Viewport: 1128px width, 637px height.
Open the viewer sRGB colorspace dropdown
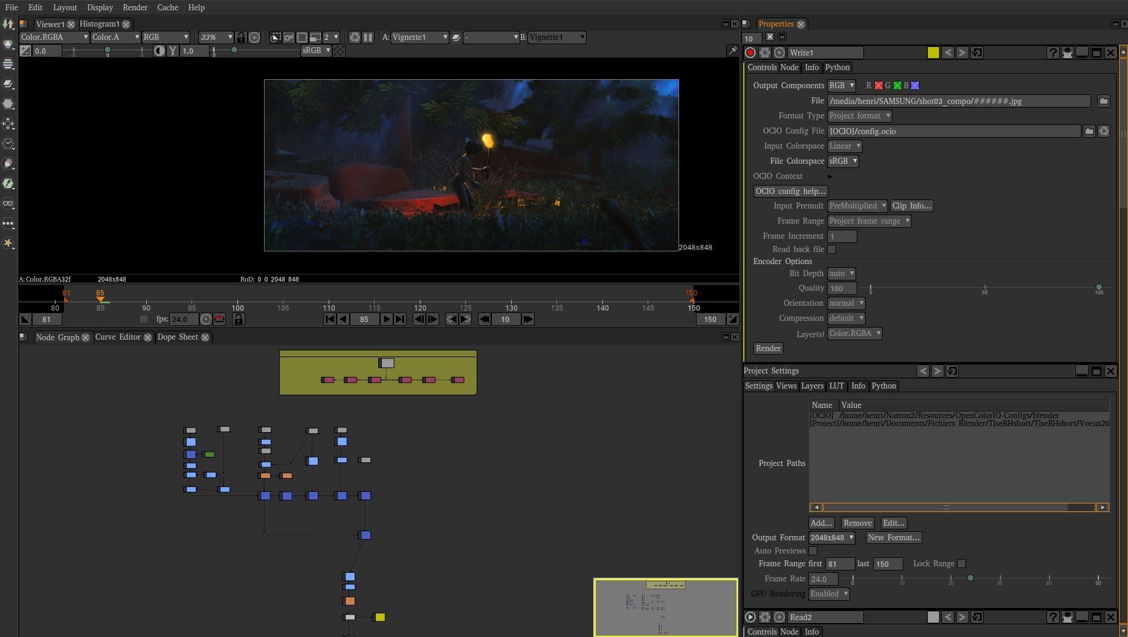[x=316, y=51]
